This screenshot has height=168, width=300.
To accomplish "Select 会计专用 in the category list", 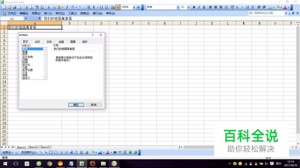I will (x=27, y=57).
